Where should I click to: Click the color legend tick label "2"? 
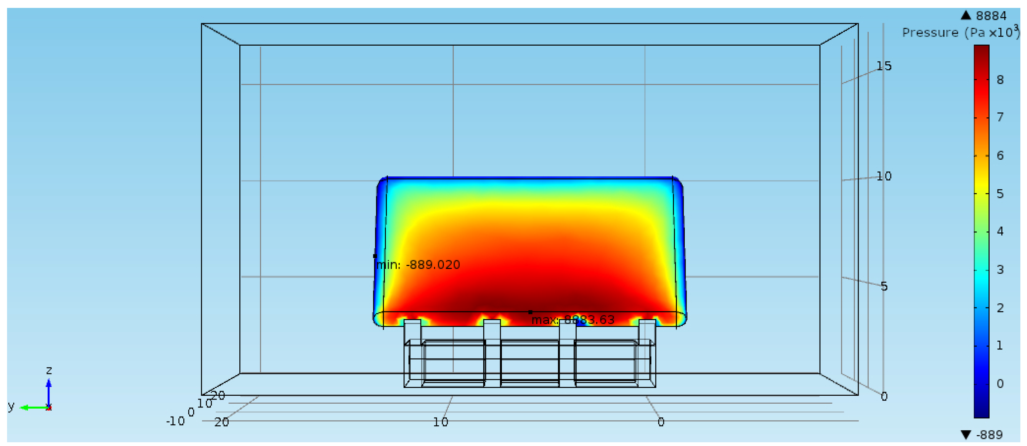[1000, 308]
